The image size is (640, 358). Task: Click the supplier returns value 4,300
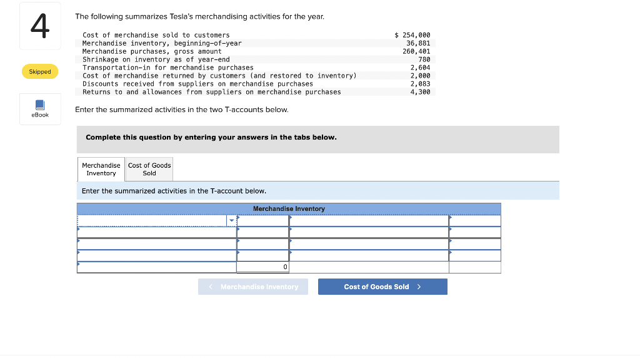click(x=421, y=93)
